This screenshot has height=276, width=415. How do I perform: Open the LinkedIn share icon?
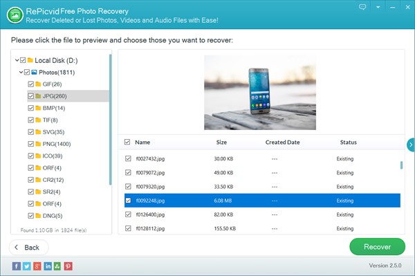click(48, 266)
